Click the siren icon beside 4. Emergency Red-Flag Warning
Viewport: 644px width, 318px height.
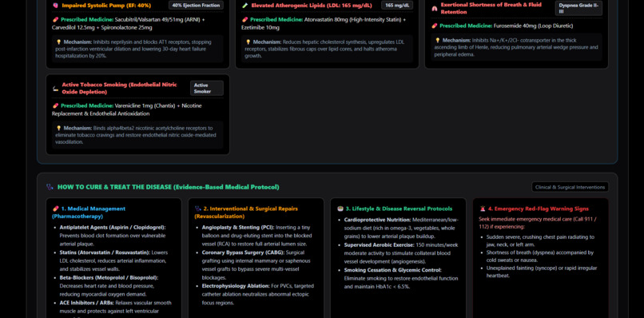[483, 209]
